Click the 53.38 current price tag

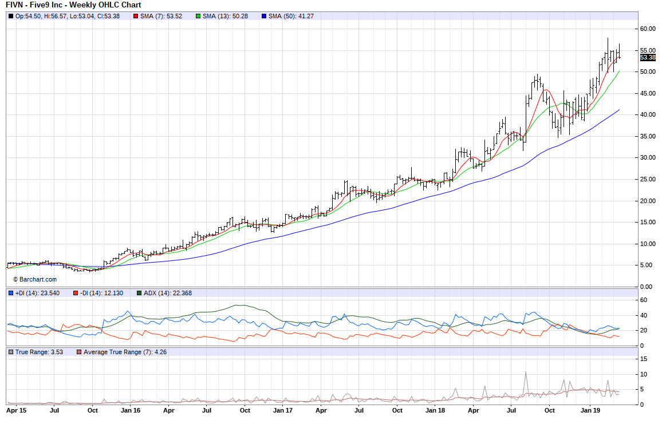coord(647,57)
